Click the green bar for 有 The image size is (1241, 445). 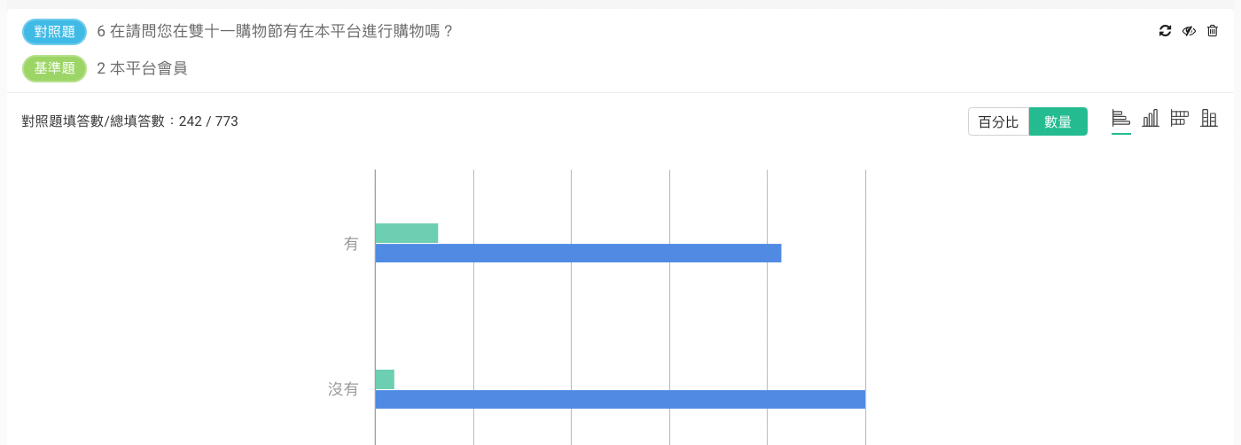click(407, 233)
